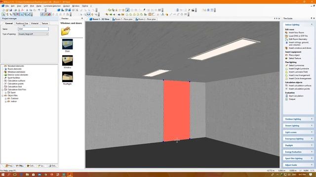
Task: Select the Window thumbnail in Preview
Action: [67, 60]
